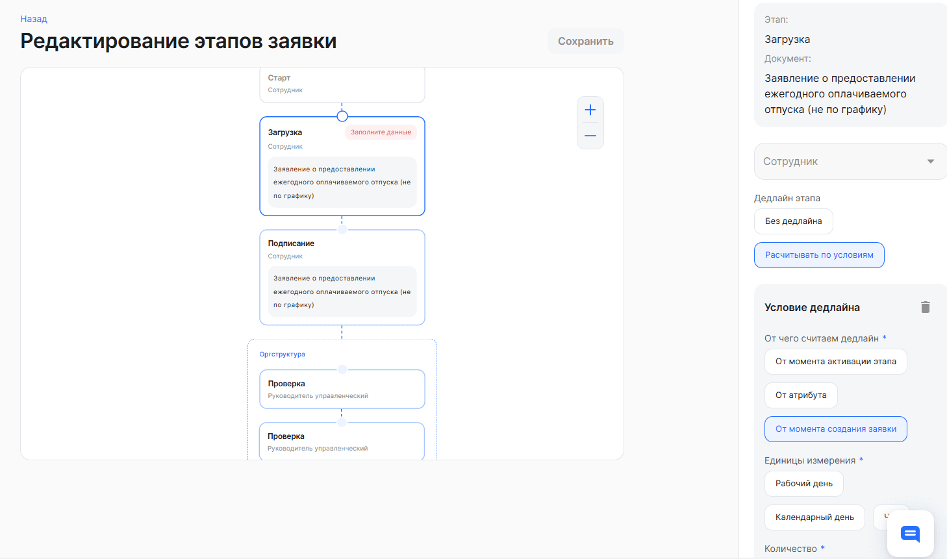Select first Проверка stage in Оргструктура

coord(342,389)
